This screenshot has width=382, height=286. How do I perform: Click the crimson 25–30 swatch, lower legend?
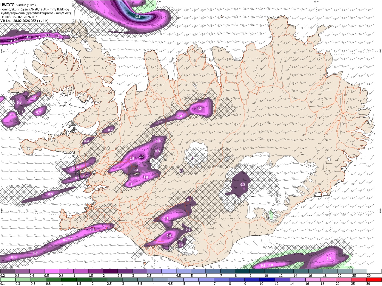[359, 279]
